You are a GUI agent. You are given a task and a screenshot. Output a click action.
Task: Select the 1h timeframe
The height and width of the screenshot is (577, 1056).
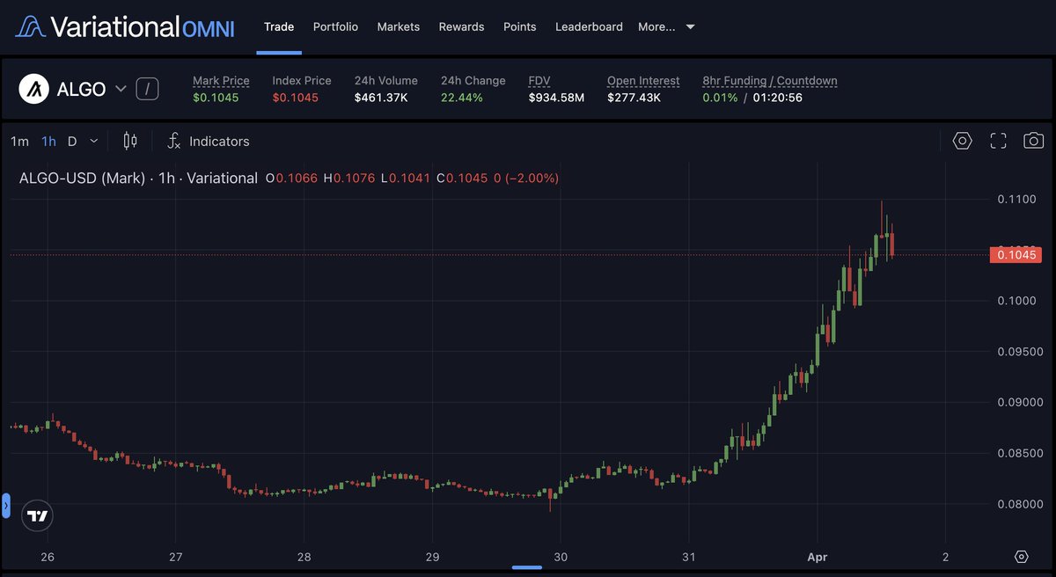pos(48,141)
